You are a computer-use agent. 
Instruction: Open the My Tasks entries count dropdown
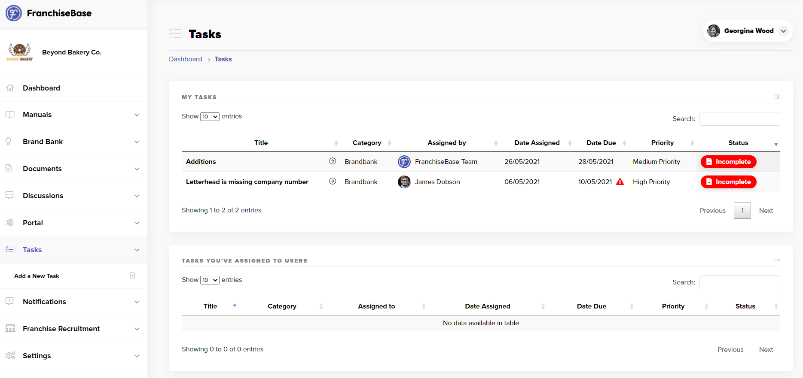click(x=210, y=117)
